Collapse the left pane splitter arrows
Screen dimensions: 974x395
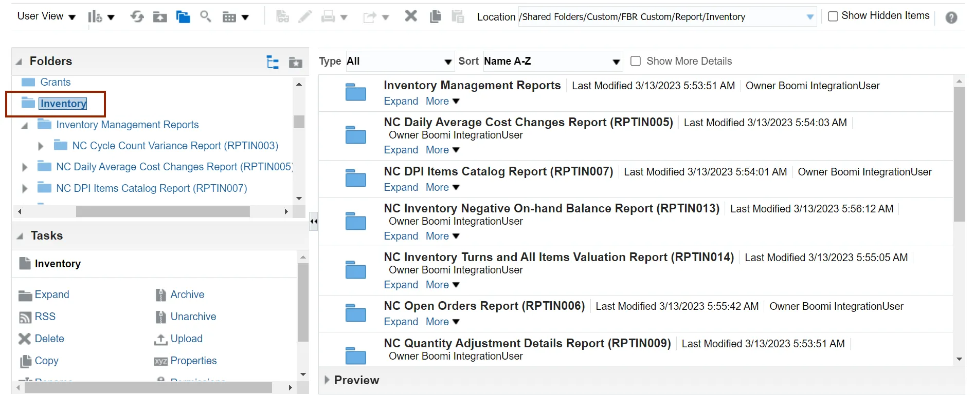tap(313, 222)
